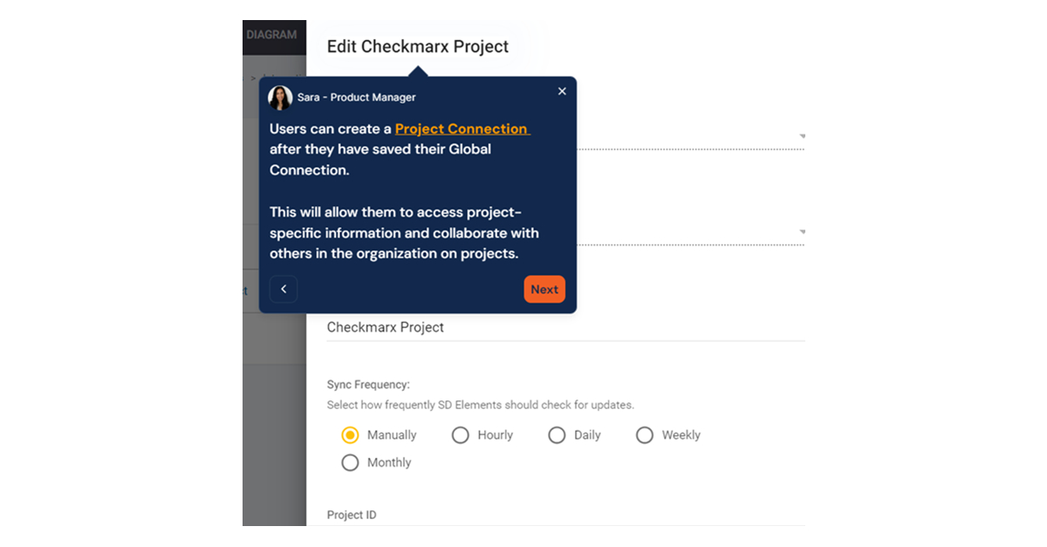Click the Edit Checkmarx Project heading
Screen dimensions: 1047x547
tap(417, 46)
